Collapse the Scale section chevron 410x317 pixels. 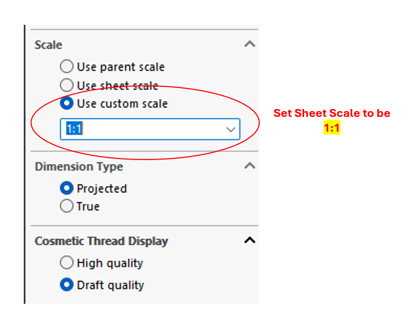(250, 44)
